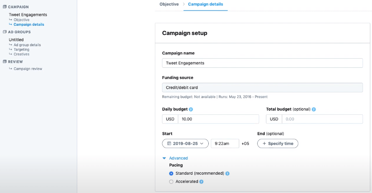Click the Total budget help icon
This screenshot has height=193, width=372.
[x=314, y=109]
